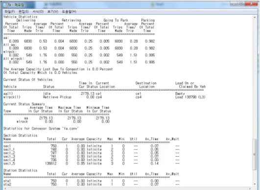The width and height of the screenshot is (260, 190).
Task: Click the 'All aa:' row label
Action: (10, 45)
